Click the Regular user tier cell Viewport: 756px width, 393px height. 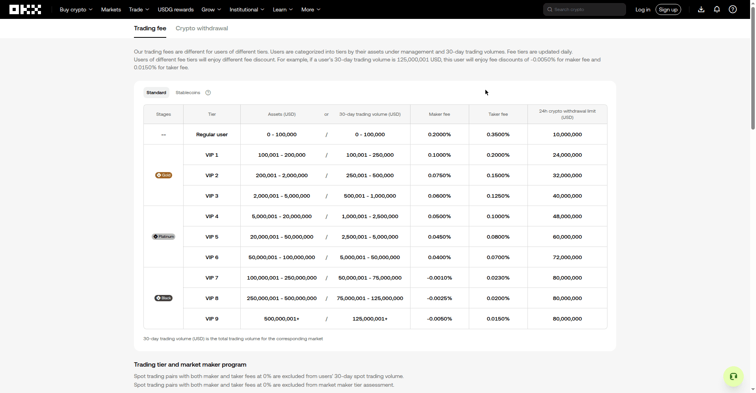pos(212,134)
